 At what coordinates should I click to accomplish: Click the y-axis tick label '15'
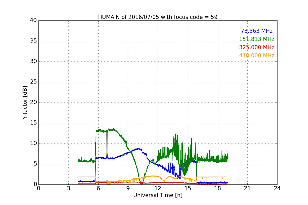tap(33, 123)
